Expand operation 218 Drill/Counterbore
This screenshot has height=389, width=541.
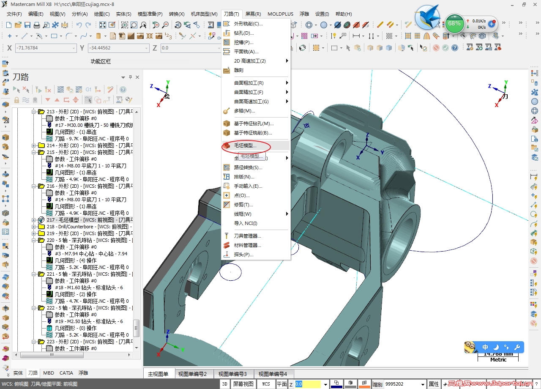[34, 227]
